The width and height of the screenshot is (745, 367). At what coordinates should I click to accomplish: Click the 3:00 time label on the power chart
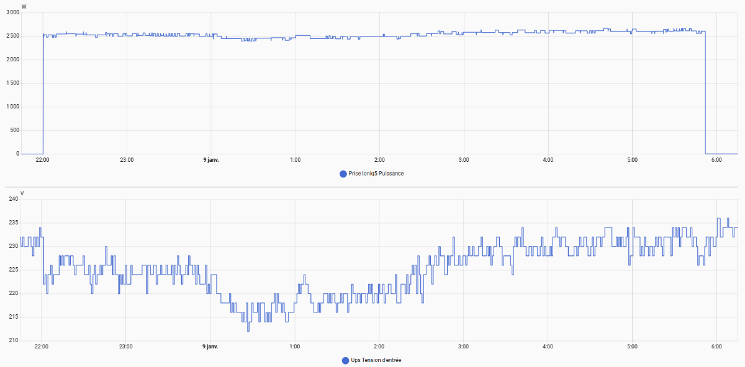click(x=464, y=160)
